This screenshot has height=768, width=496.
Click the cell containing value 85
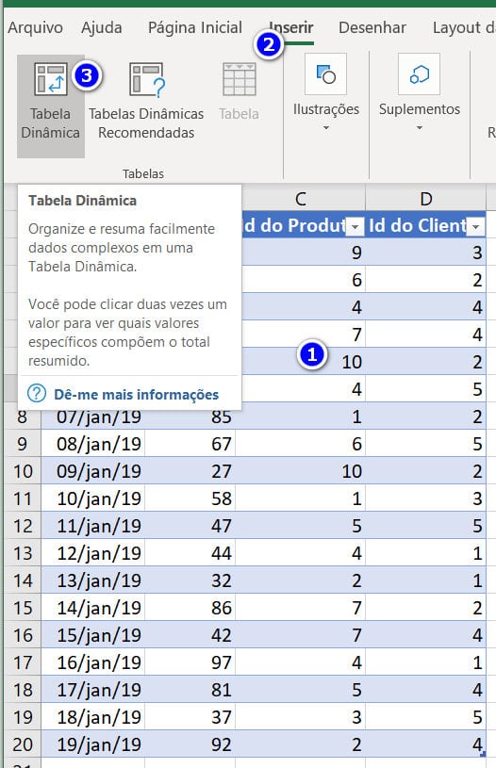(190, 417)
